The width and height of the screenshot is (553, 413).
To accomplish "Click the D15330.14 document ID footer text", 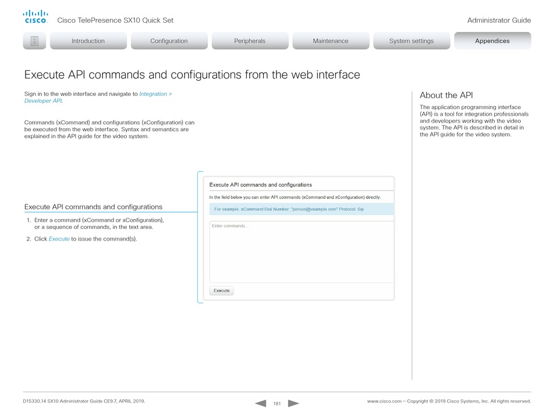I will click(x=84, y=401).
